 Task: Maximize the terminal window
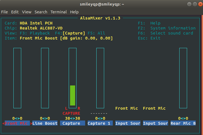[x=195, y=4]
